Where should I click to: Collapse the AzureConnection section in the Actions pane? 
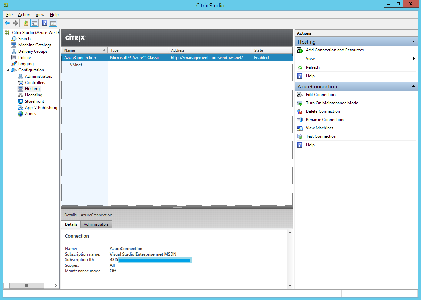[x=413, y=86]
